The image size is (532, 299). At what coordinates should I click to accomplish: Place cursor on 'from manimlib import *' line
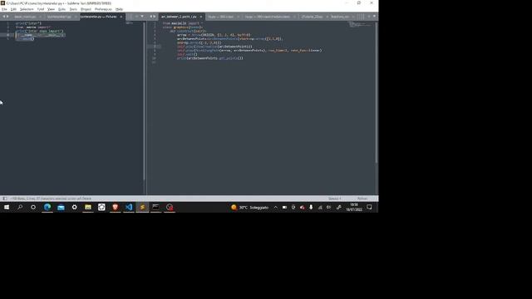182,23
